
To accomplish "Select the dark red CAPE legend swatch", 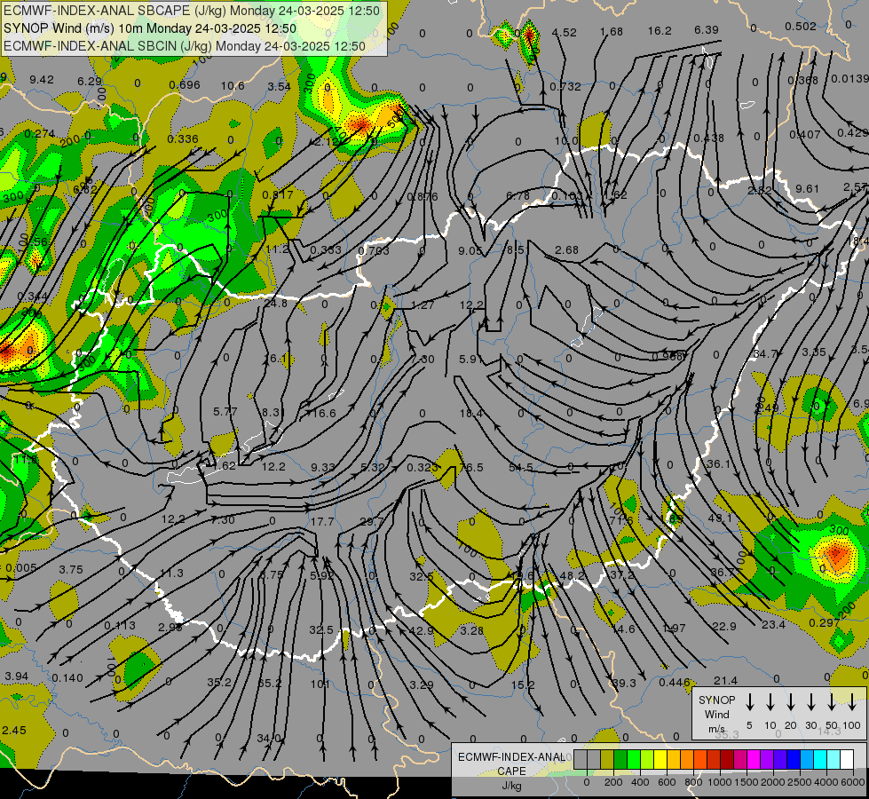I will click(x=727, y=759).
